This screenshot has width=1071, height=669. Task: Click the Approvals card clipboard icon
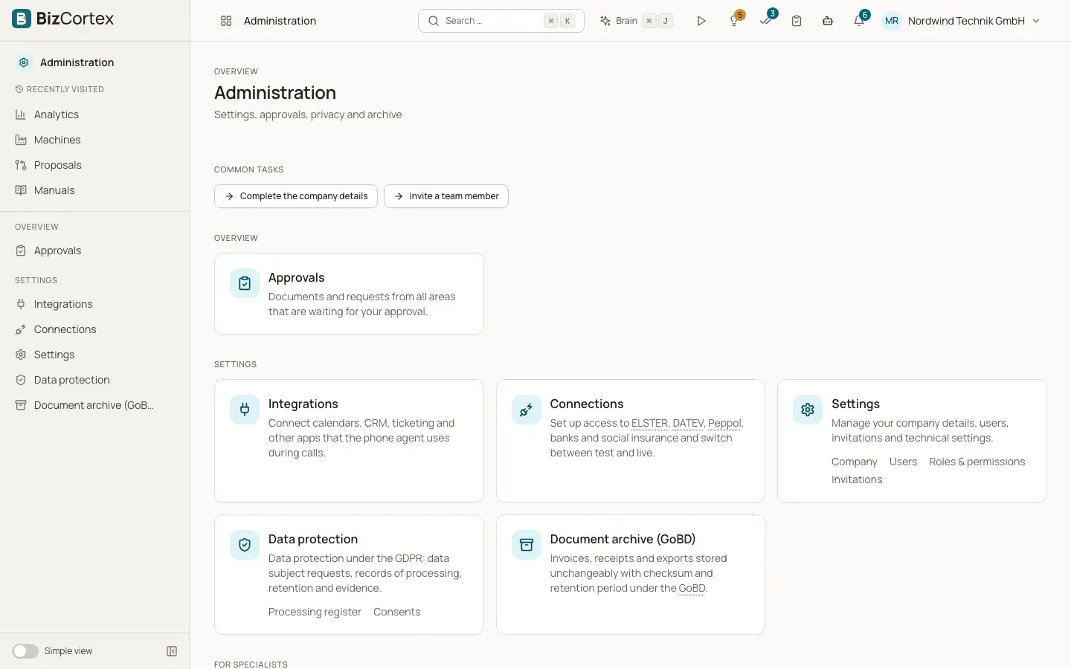[245, 283]
